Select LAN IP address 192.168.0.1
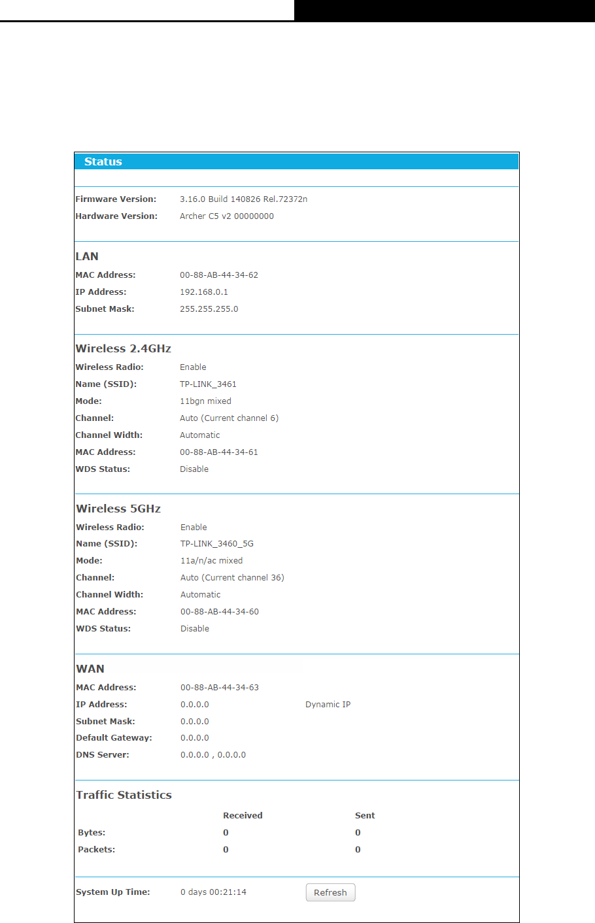 [204, 292]
